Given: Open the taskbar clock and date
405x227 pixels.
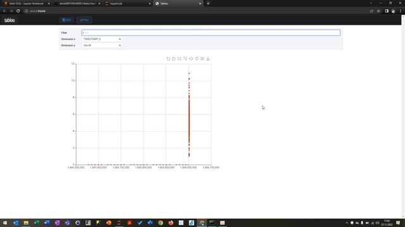Looking at the screenshot, I should 387,223.
